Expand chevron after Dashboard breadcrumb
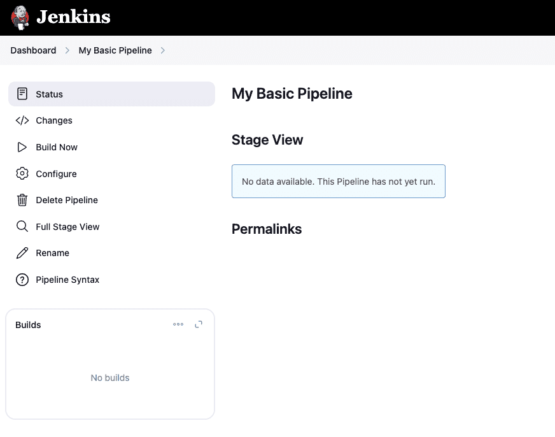The width and height of the screenshot is (555, 437). tap(67, 50)
